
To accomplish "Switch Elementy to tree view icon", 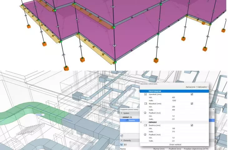I will pyautogui.click(x=122, y=145).
